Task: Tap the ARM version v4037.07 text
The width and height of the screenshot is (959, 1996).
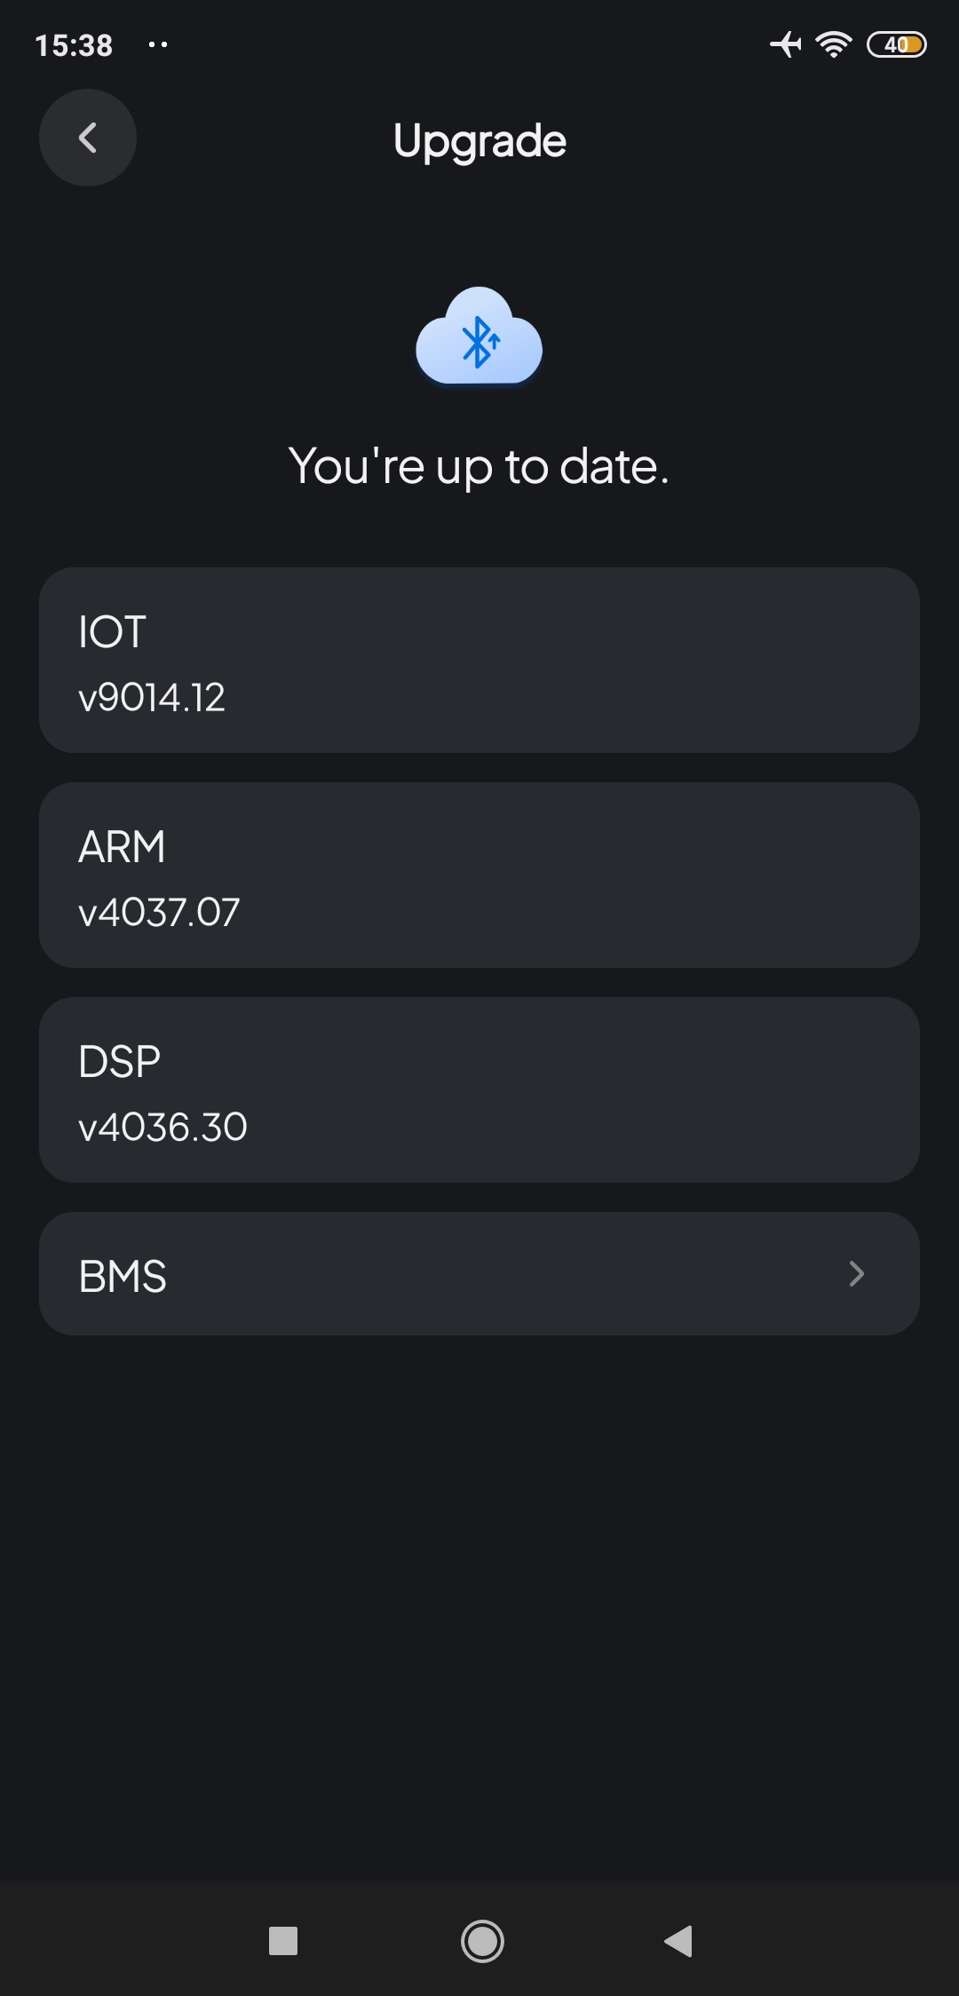Action: tap(160, 913)
